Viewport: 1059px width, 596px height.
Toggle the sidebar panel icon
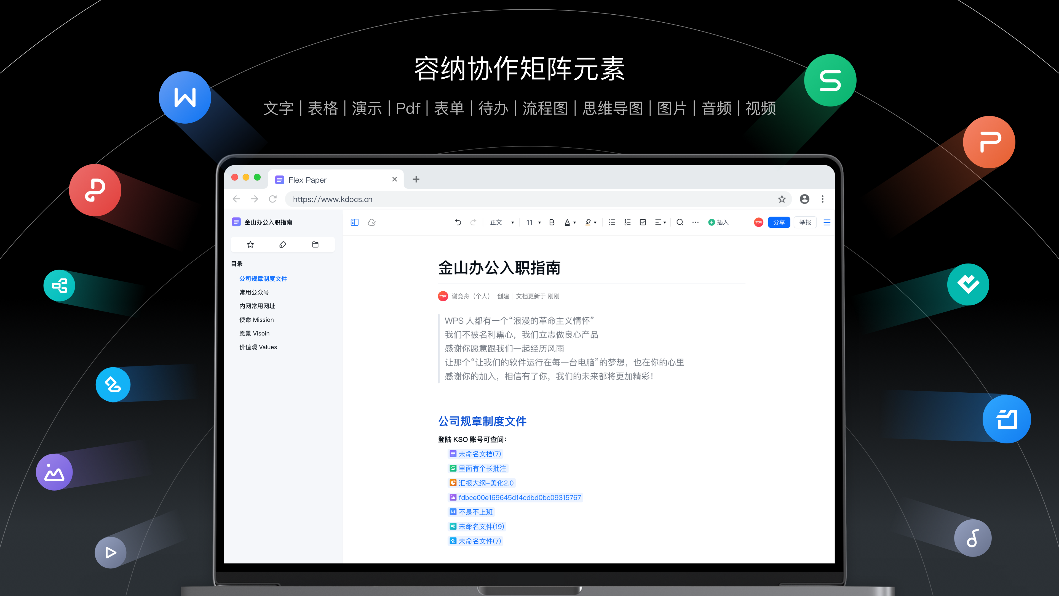pos(354,222)
